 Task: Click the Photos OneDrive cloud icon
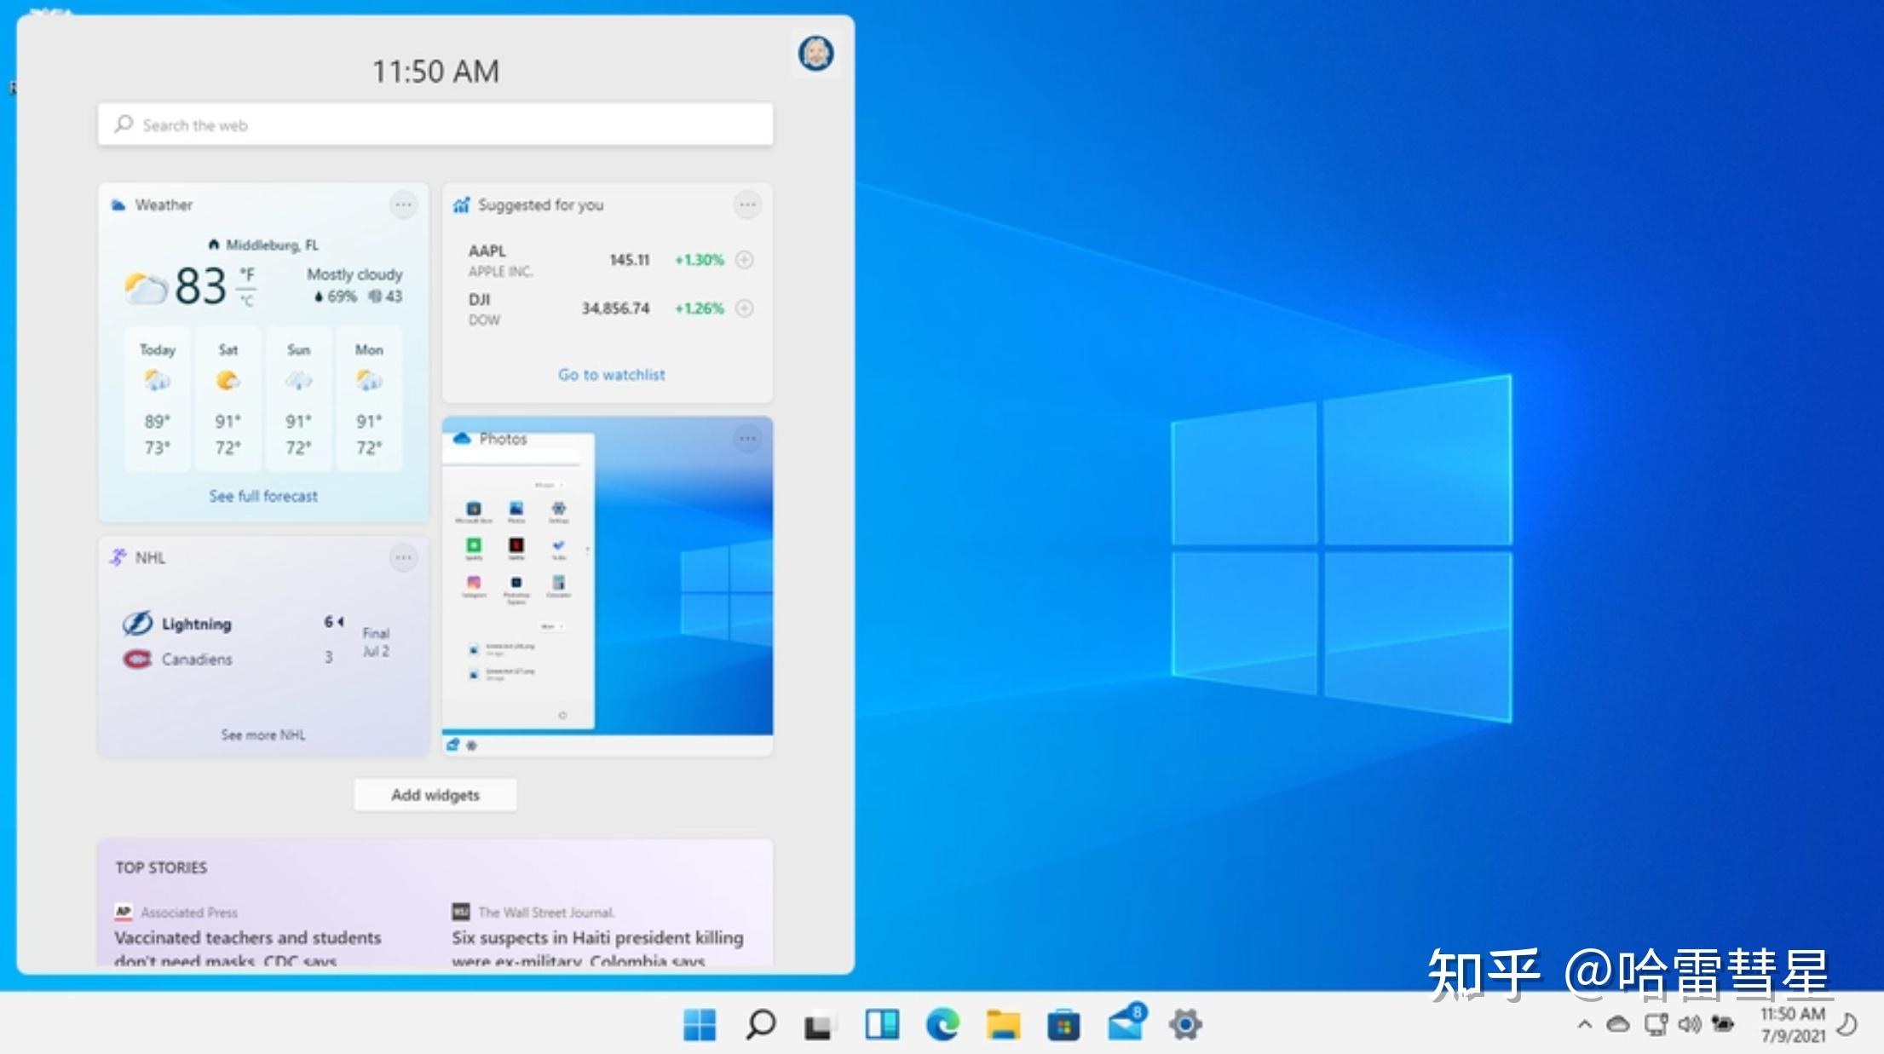click(x=462, y=439)
